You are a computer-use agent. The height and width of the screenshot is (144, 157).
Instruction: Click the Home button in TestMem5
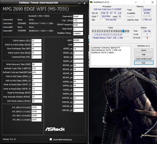point(144,50)
